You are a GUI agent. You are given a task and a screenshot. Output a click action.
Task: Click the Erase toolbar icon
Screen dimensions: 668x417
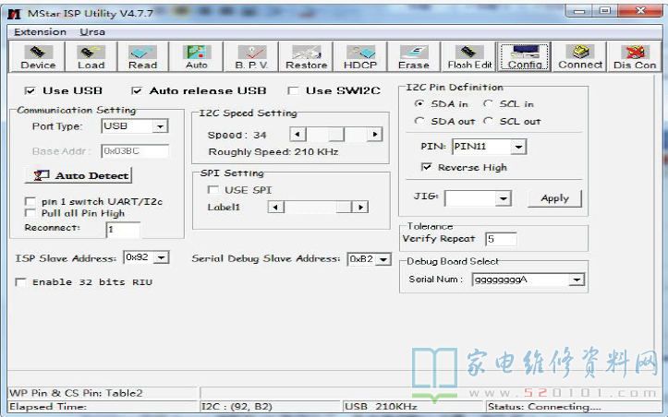(414, 56)
